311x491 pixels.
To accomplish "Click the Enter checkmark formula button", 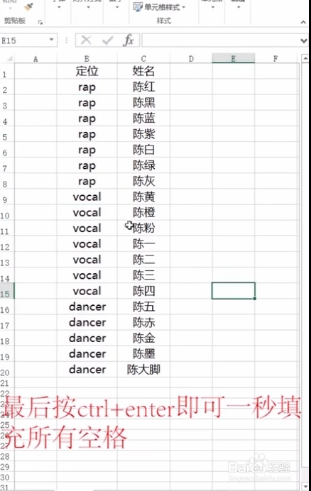I will coord(107,40).
